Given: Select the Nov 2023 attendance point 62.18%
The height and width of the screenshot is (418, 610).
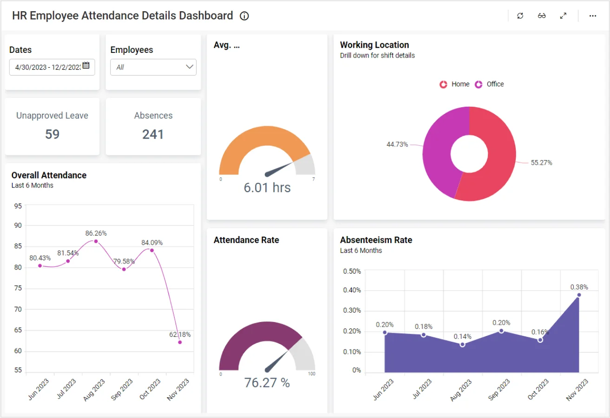Looking at the screenshot, I should 180,342.
